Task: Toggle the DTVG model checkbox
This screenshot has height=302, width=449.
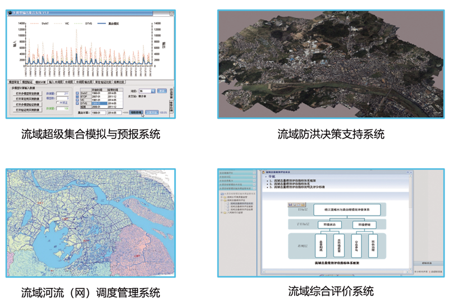Action: [76, 104]
